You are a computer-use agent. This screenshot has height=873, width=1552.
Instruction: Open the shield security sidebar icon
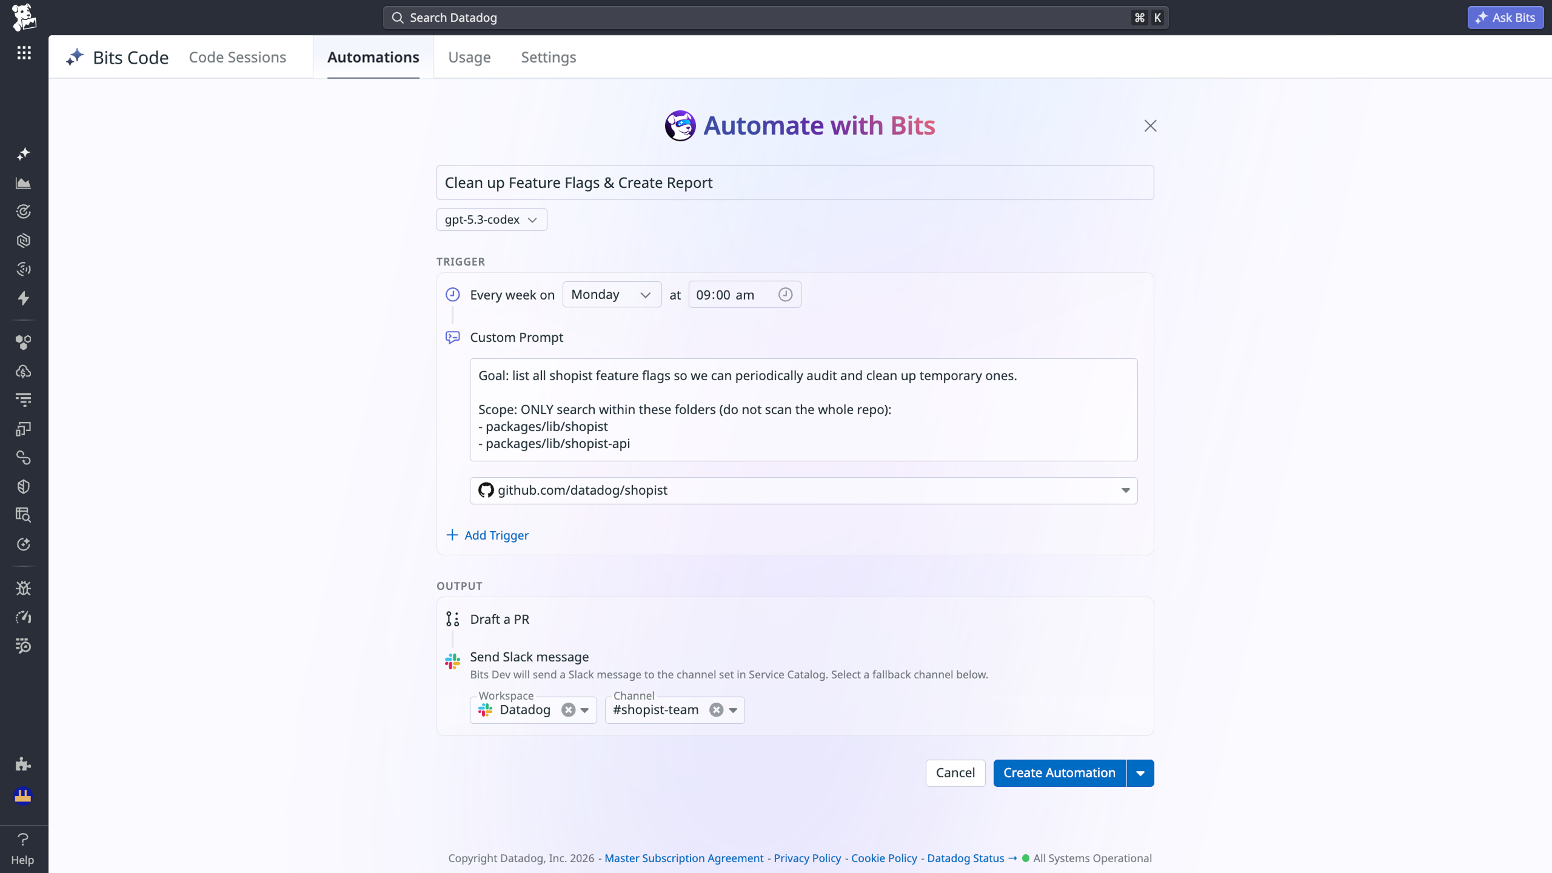click(24, 487)
